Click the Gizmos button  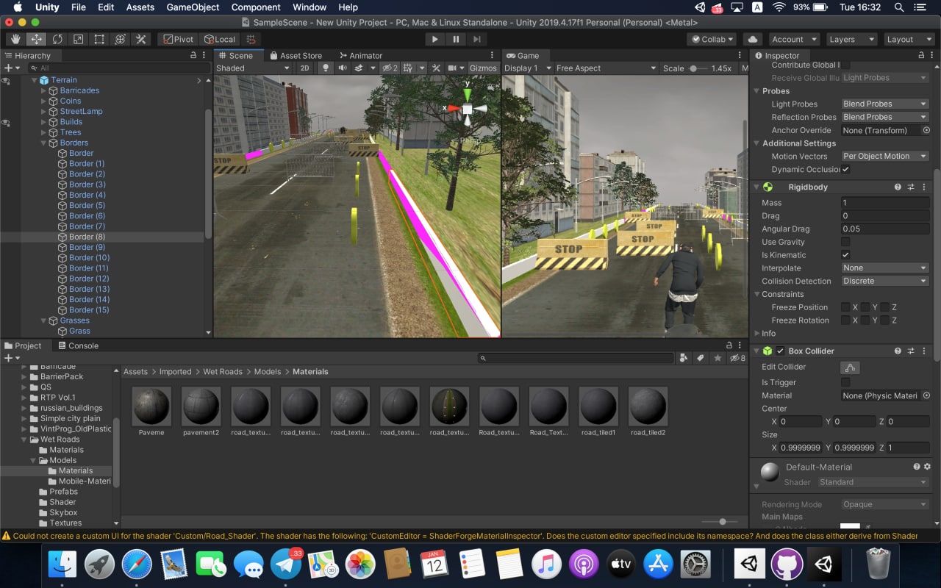tap(483, 68)
